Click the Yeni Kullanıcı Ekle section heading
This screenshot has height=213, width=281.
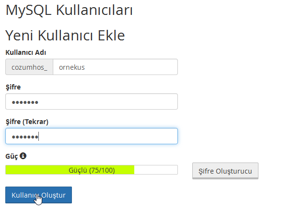(65, 36)
